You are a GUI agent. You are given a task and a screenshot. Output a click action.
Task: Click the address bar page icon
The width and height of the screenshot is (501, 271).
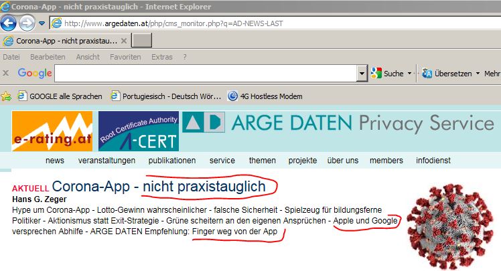[x=56, y=23]
